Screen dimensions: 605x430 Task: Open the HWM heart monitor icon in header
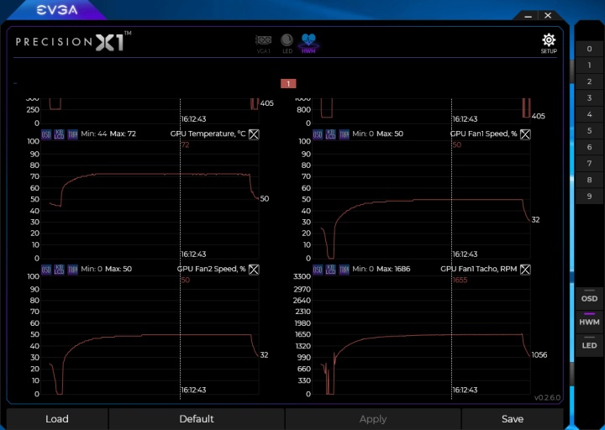coord(308,43)
